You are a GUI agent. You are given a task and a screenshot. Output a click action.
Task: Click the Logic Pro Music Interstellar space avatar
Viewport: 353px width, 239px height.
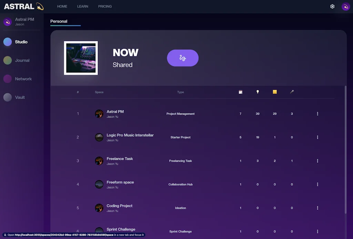click(99, 137)
